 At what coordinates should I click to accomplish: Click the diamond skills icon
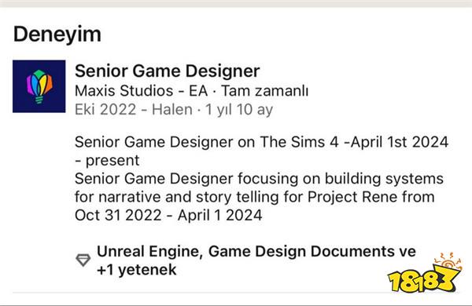click(x=83, y=260)
